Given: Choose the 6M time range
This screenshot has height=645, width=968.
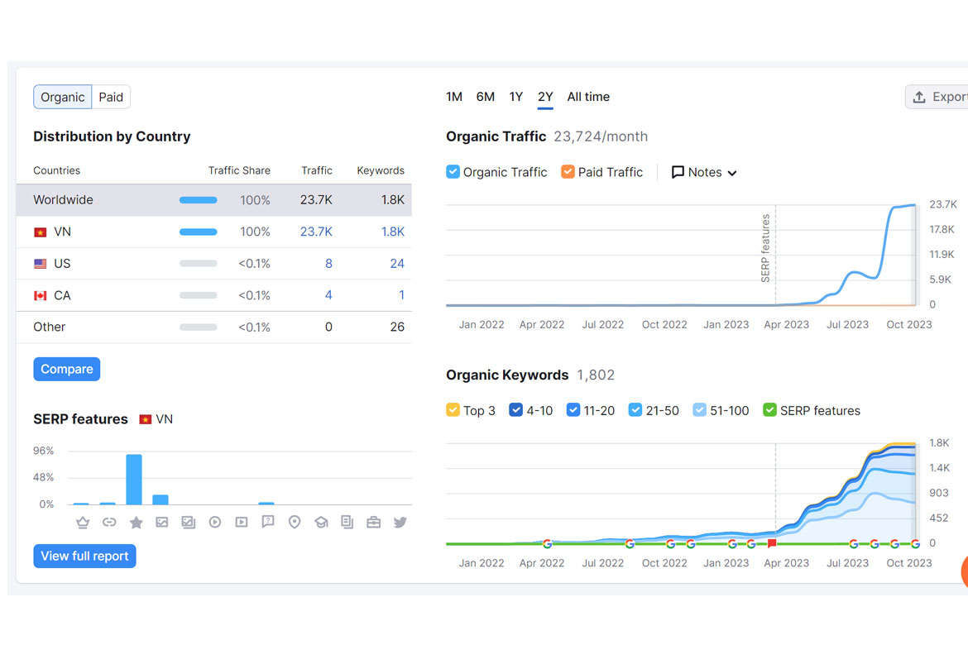Looking at the screenshot, I should 486,97.
